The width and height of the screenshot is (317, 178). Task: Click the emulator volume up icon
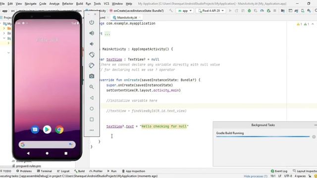click(92, 33)
